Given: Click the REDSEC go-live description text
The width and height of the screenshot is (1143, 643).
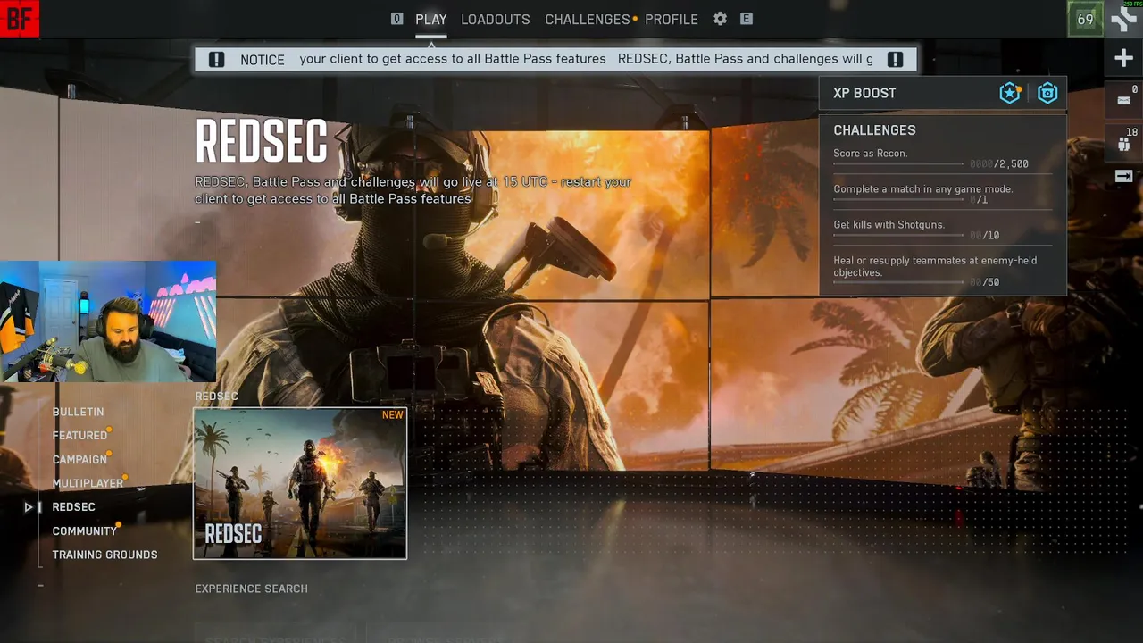Looking at the screenshot, I should pos(413,190).
